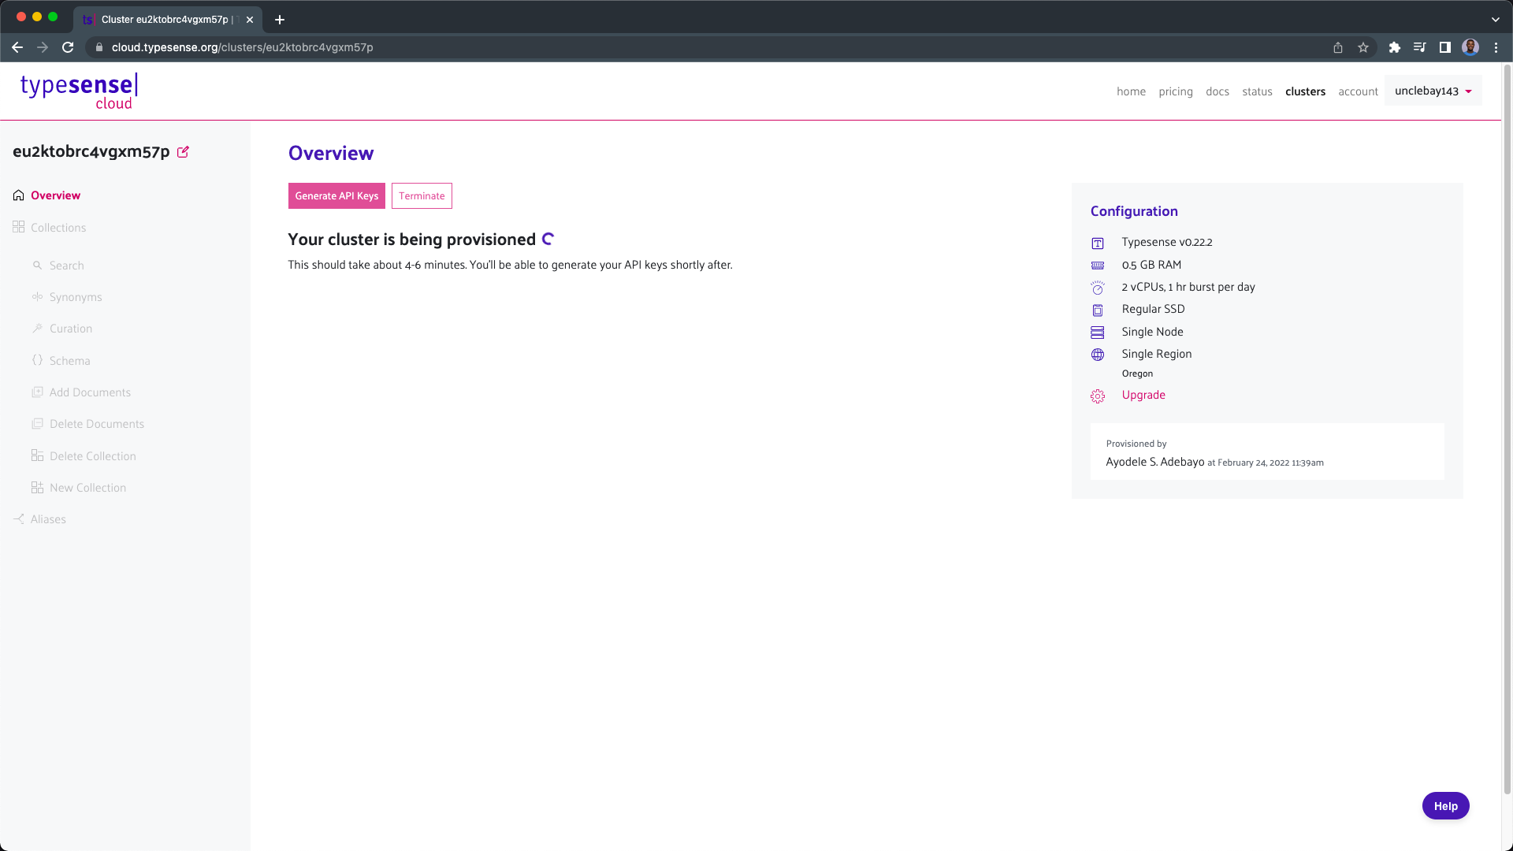Open the Delete Collection sidebar link
Viewport: 1513px width, 851px height.
tap(92, 456)
